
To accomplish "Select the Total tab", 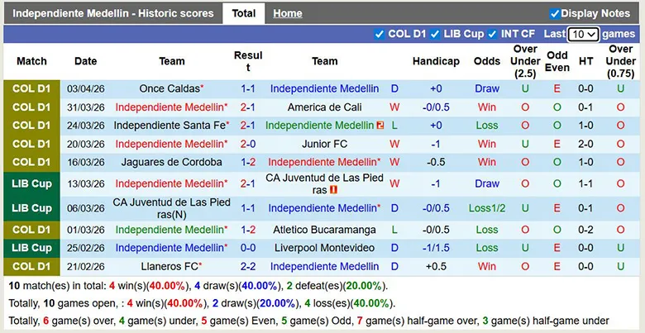I will click(244, 13).
